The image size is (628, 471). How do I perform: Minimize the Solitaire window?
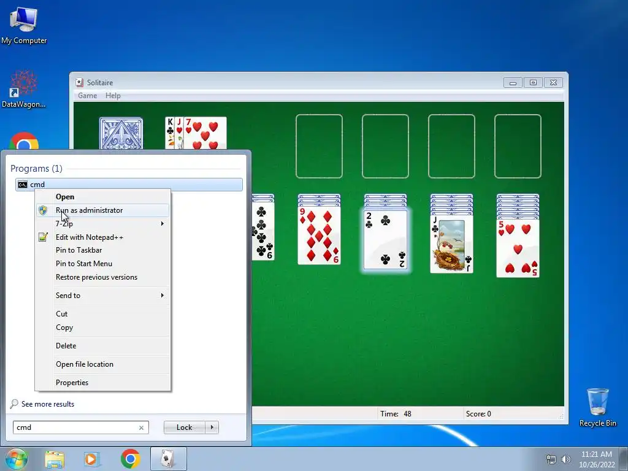[513, 83]
